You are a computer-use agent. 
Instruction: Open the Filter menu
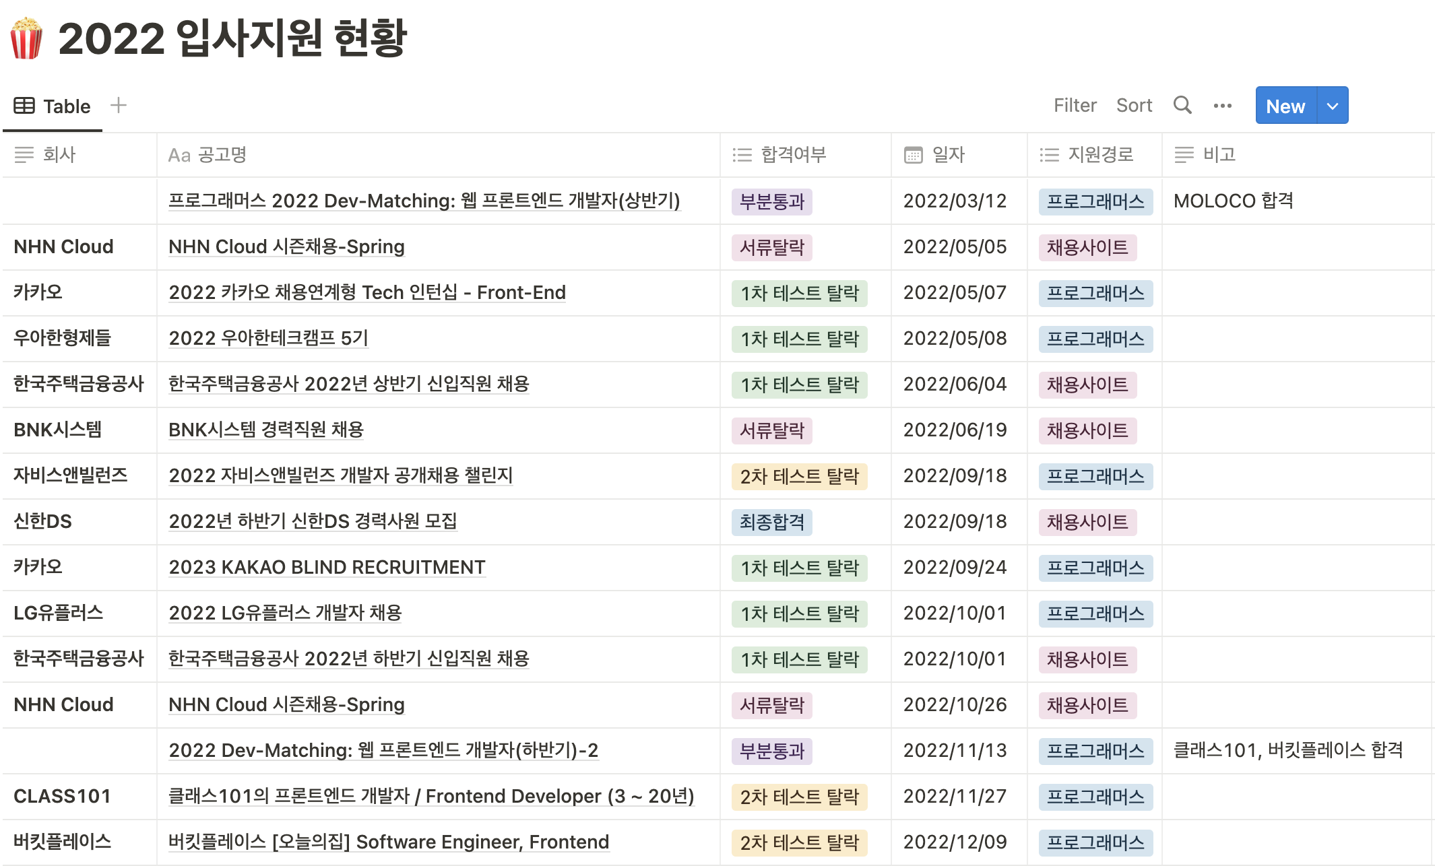(x=1075, y=106)
